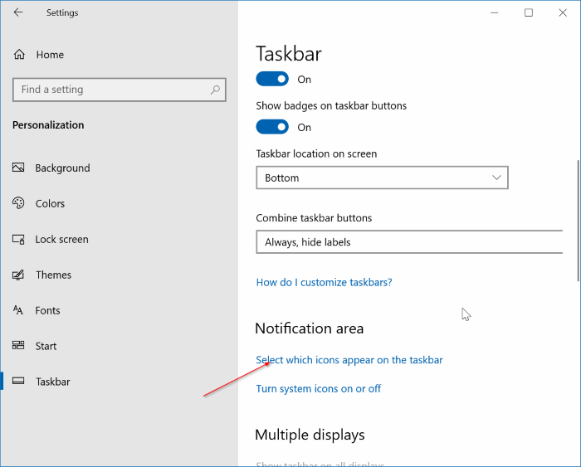
Task: Click the Themes brush icon
Action: pos(18,275)
